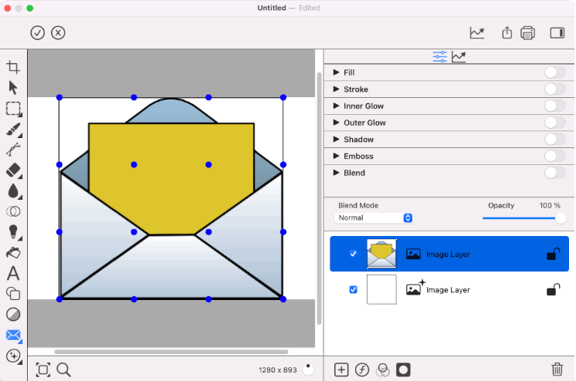Enable the Stroke effect switch
Viewport: 576px width, 381px height.
coord(555,89)
